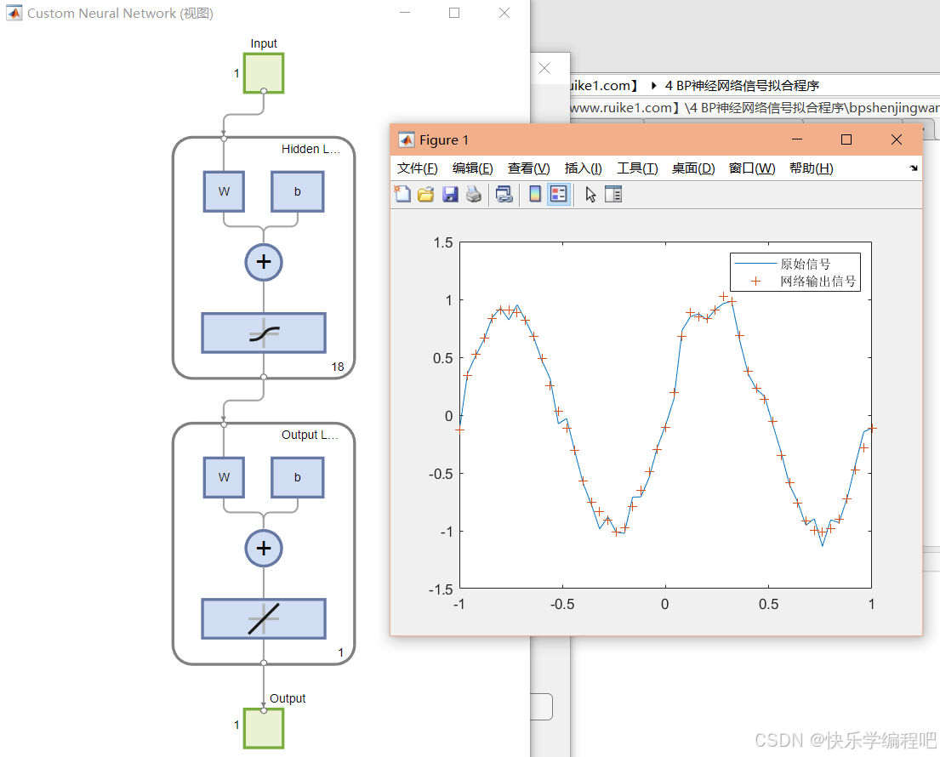The height and width of the screenshot is (757, 940).
Task: Click the sum node in the Output Layer
Action: click(263, 549)
